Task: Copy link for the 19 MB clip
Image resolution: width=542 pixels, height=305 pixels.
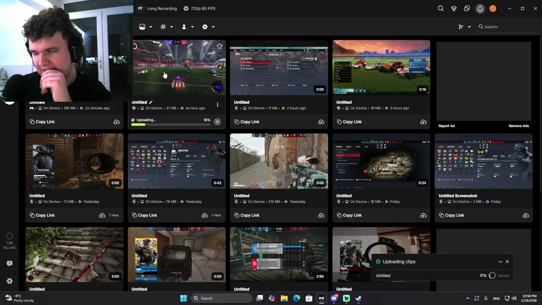Action: tap(349, 122)
